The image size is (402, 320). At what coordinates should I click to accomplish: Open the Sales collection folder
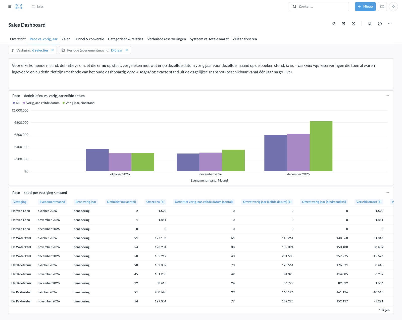point(38,7)
